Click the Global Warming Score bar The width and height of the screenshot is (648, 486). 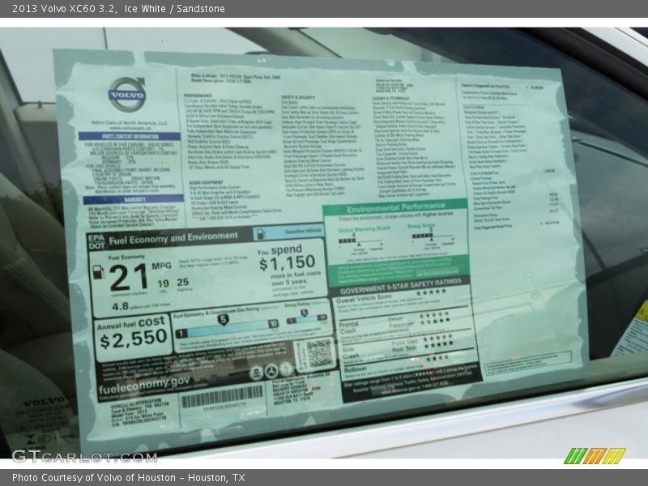[360, 241]
